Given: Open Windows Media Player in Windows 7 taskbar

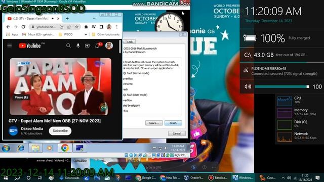Looking at the screenshot, I should (49, 148).
